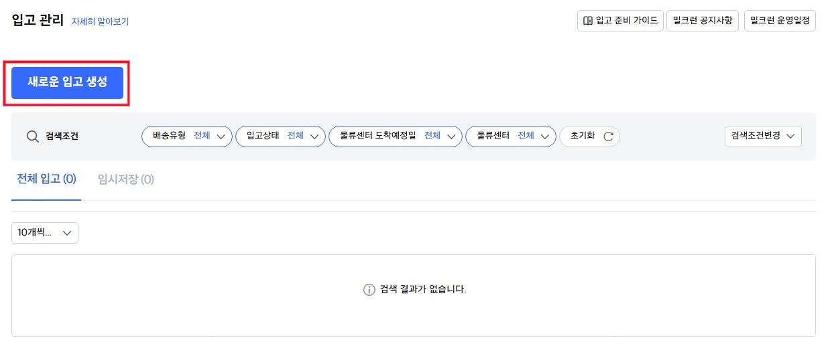Viewport: 830px width, 346px height.
Task: Open 밀크런 운영일정
Action: [x=780, y=21]
